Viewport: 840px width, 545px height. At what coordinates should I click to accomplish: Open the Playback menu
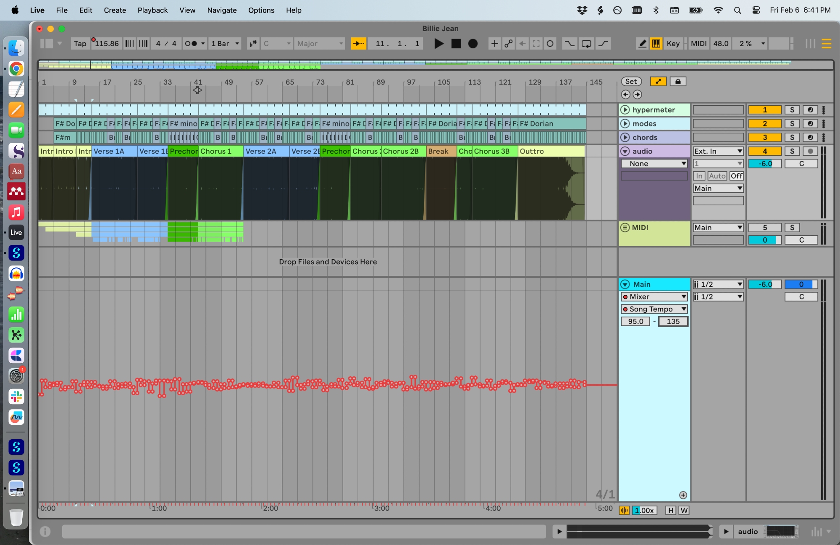click(152, 10)
